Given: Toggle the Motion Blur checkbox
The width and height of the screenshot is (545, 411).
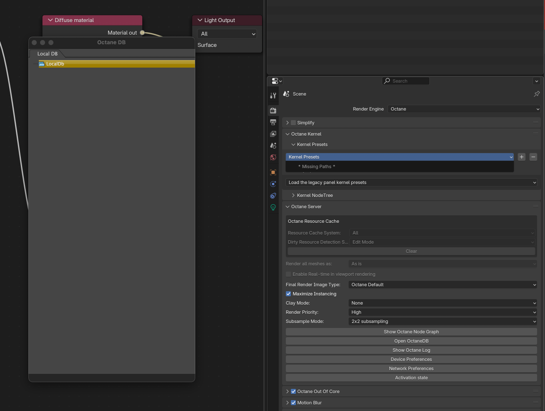Looking at the screenshot, I should point(293,403).
